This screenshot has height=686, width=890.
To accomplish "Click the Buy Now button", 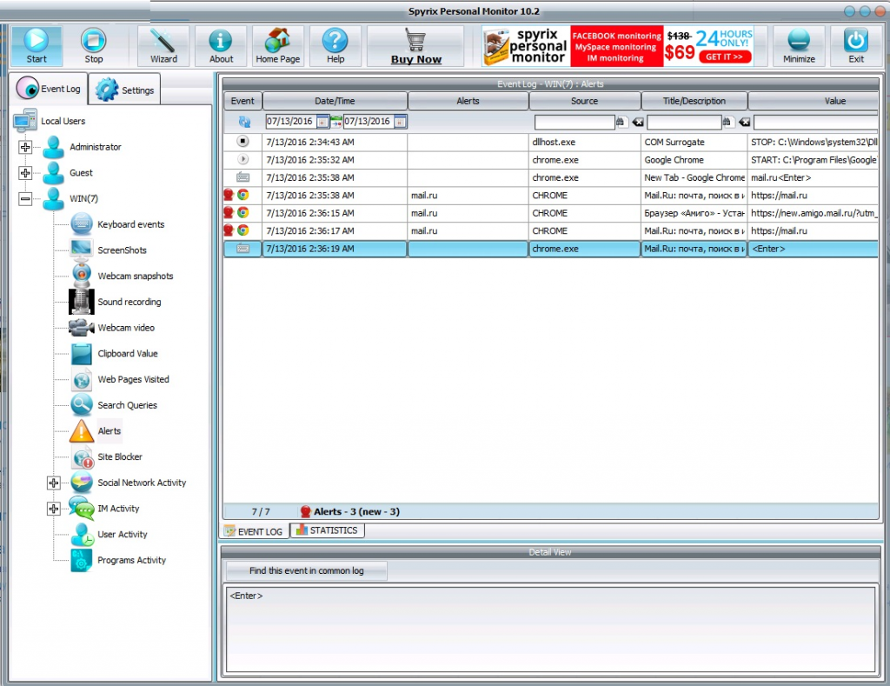I will (x=415, y=46).
